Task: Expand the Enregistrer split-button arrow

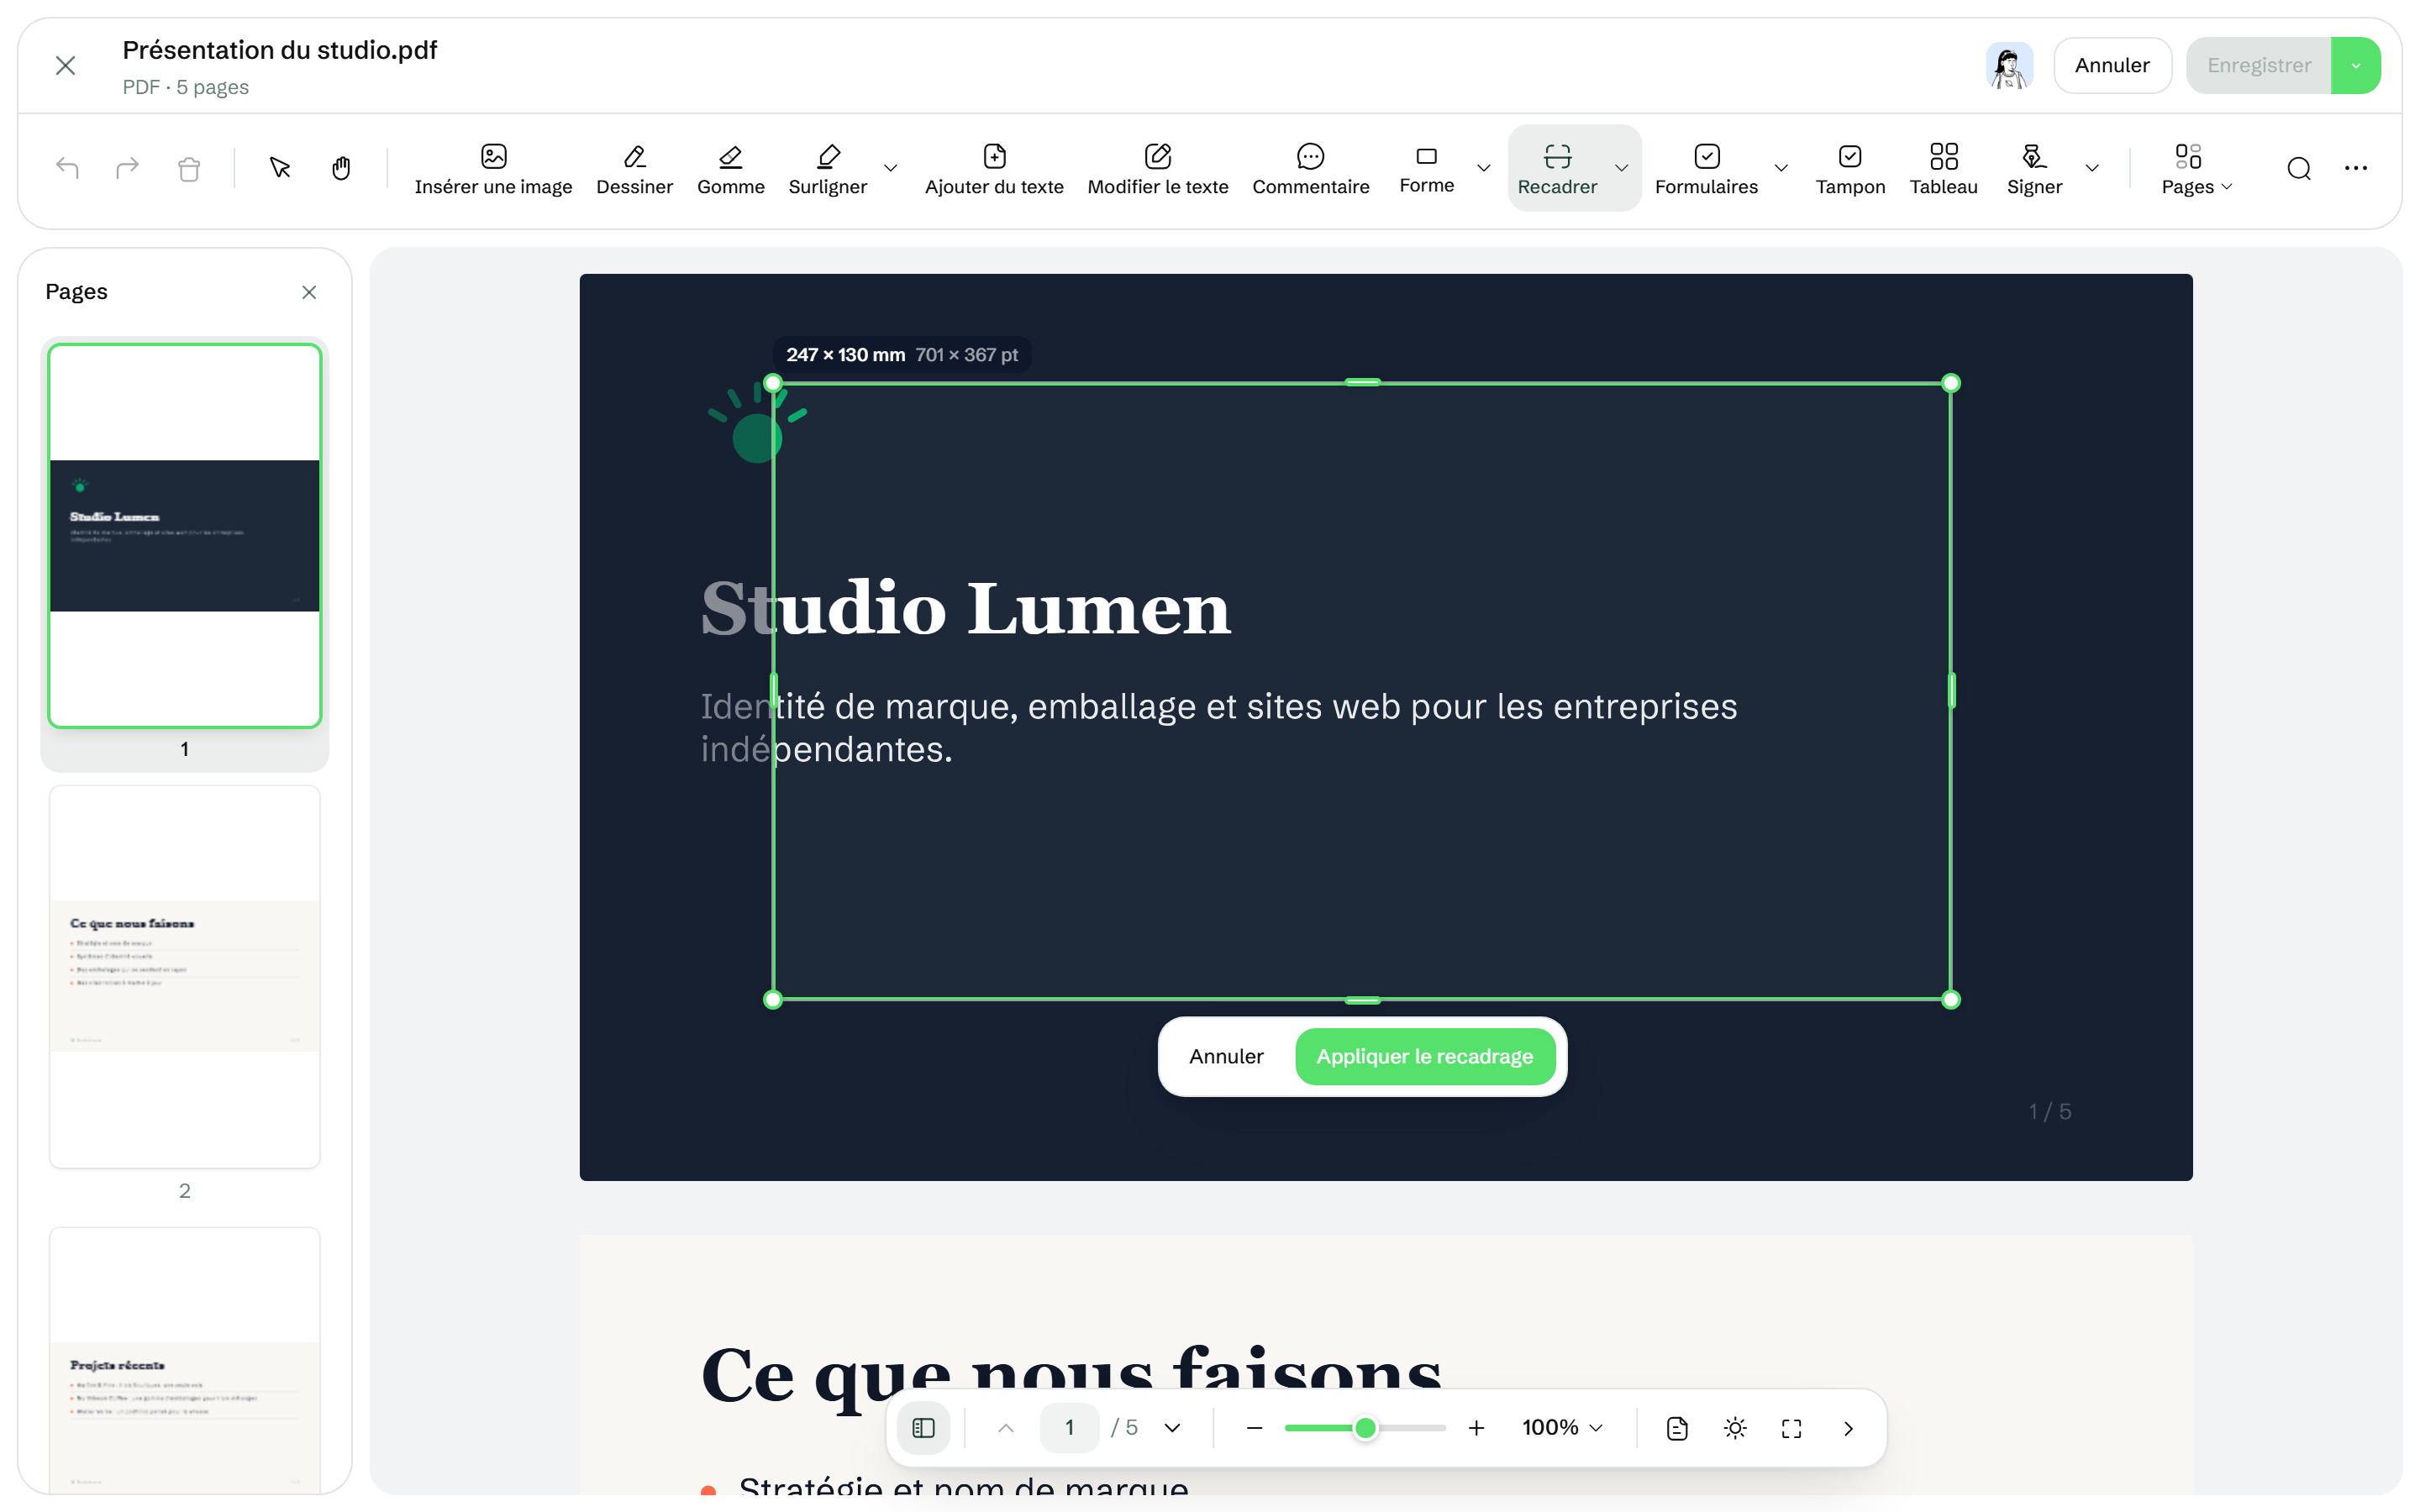Action: pos(2355,65)
